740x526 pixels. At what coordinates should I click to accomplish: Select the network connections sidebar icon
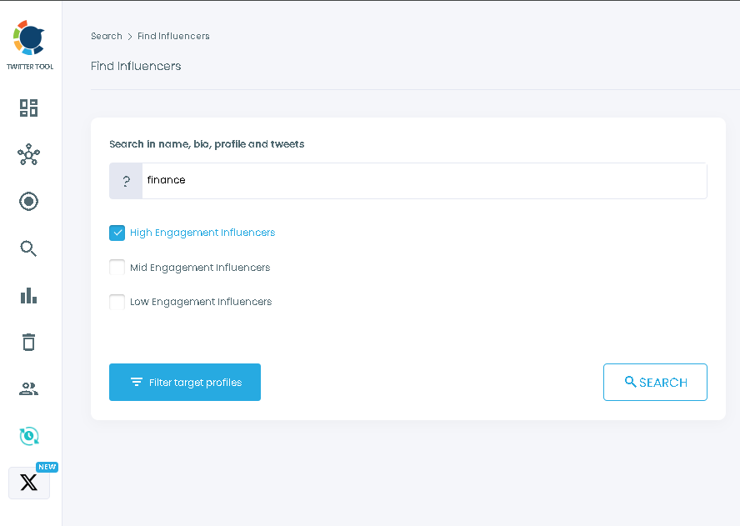coord(28,154)
